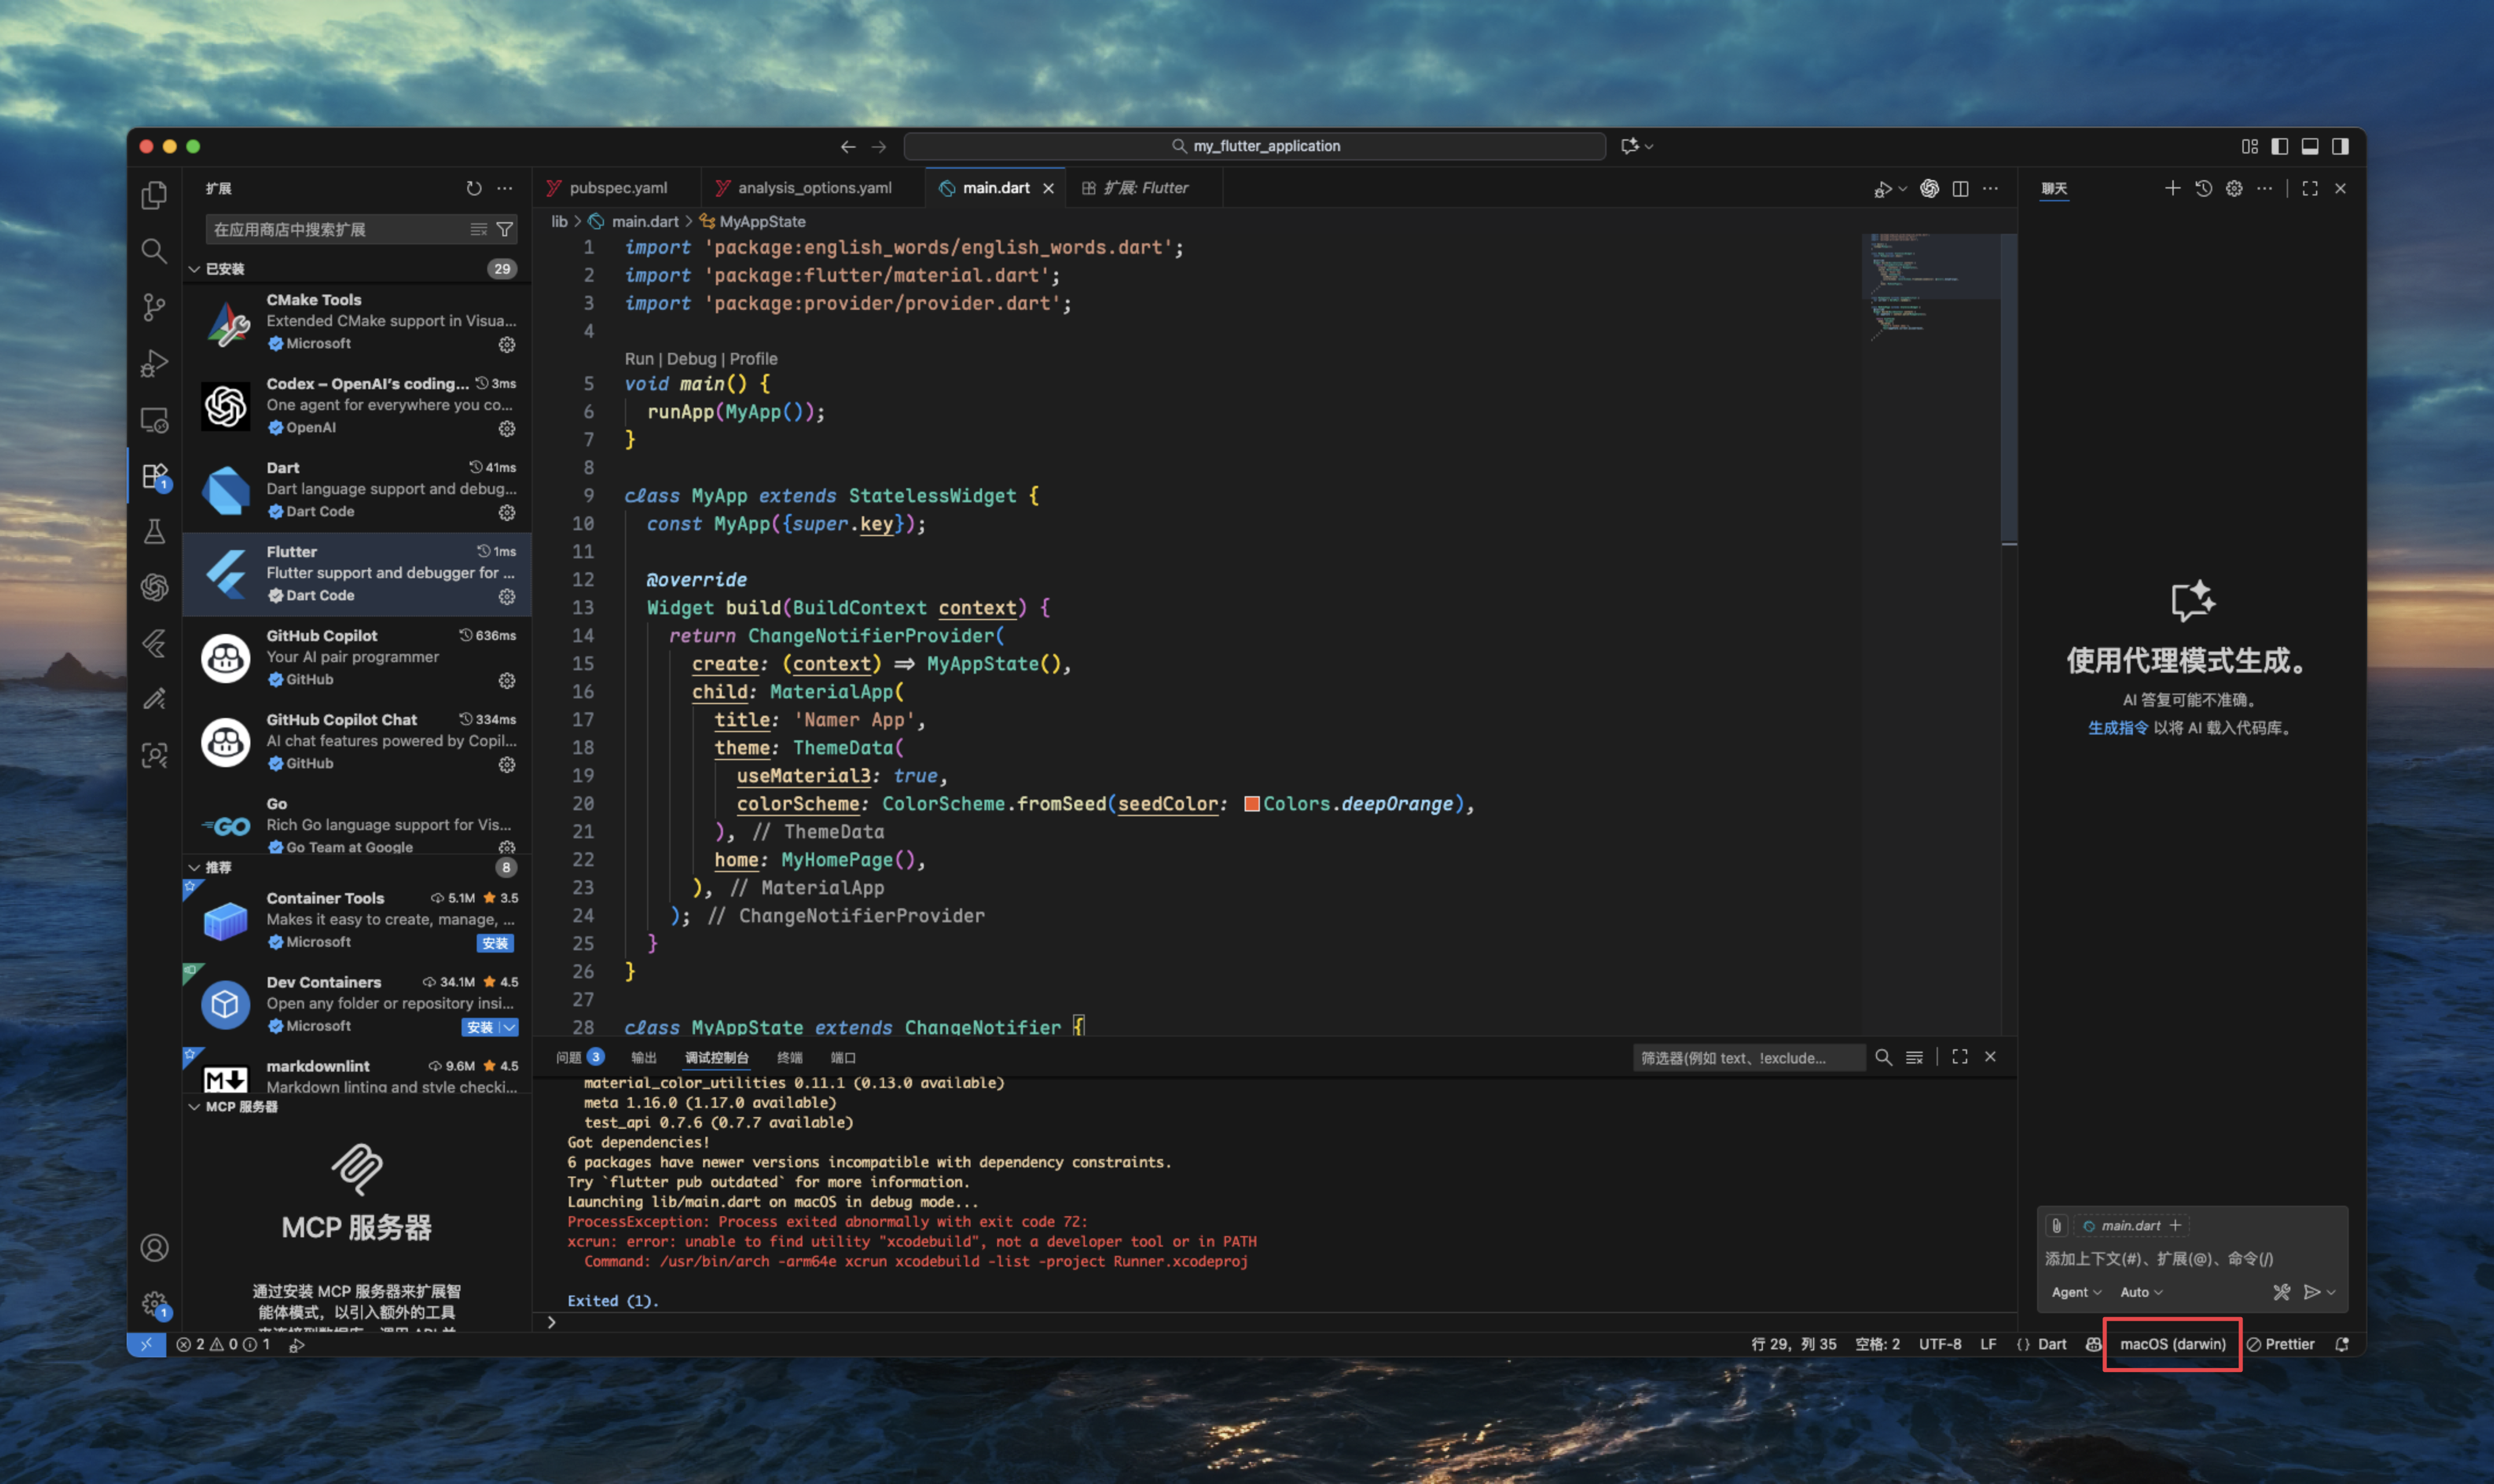Image resolution: width=2494 pixels, height=1484 pixels.
Task: Toggle the secondary side bar
Action: 2340,146
